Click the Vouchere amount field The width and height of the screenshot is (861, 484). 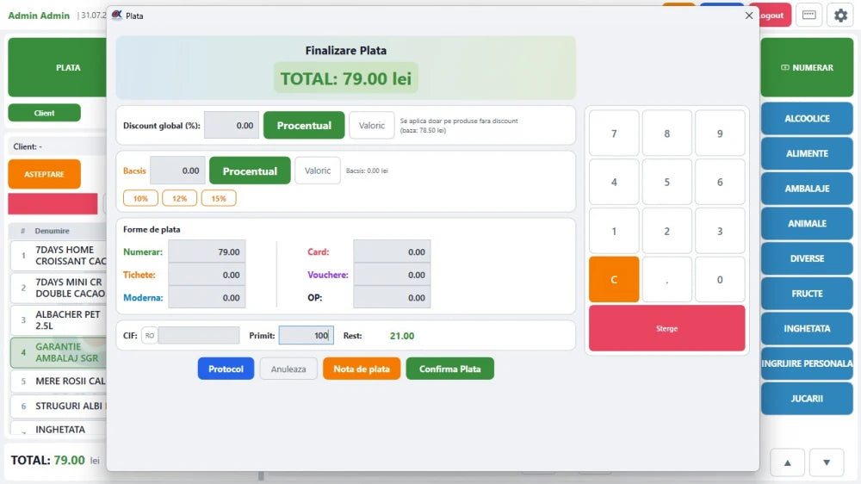392,275
